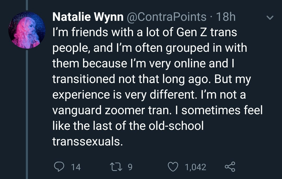The image size is (282, 179).
Task: View the 14 replies count
Action: coord(76,167)
